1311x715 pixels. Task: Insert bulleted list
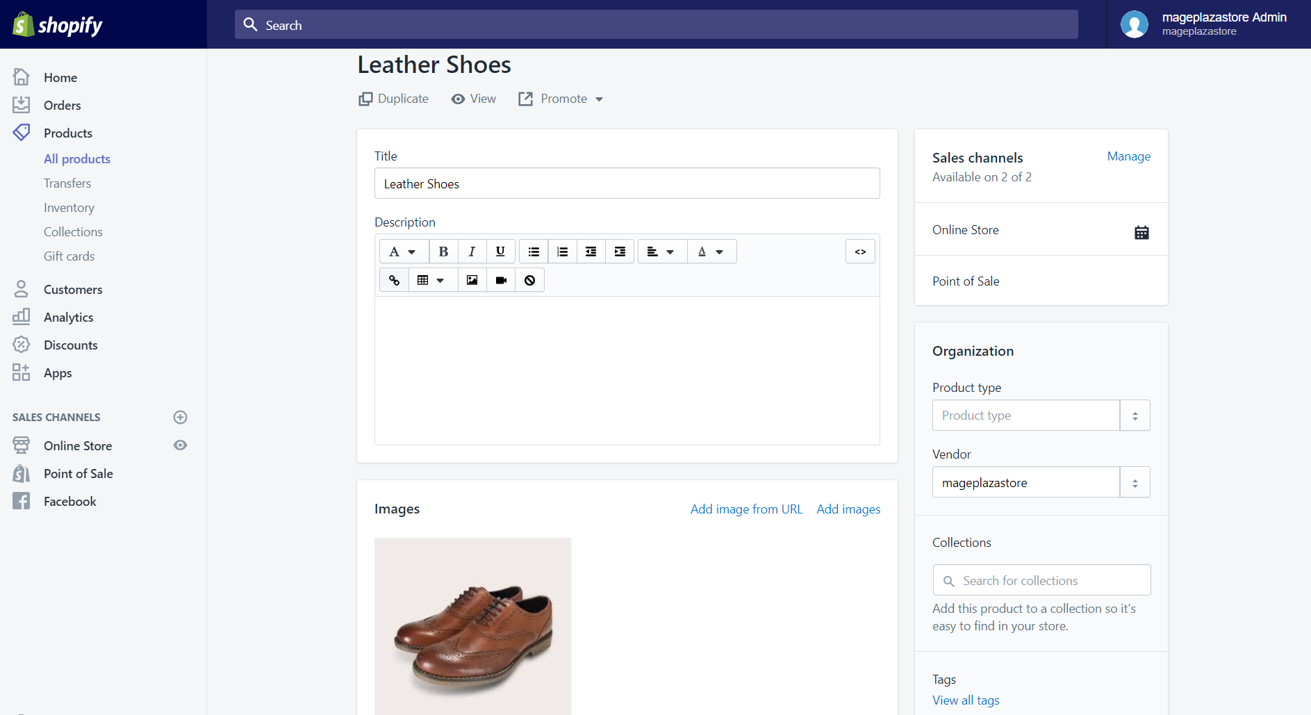534,252
